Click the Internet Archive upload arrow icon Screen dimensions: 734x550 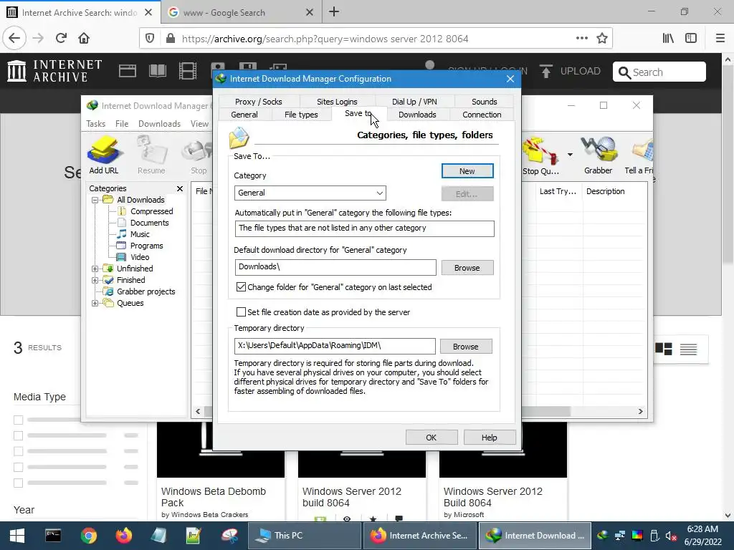545,71
